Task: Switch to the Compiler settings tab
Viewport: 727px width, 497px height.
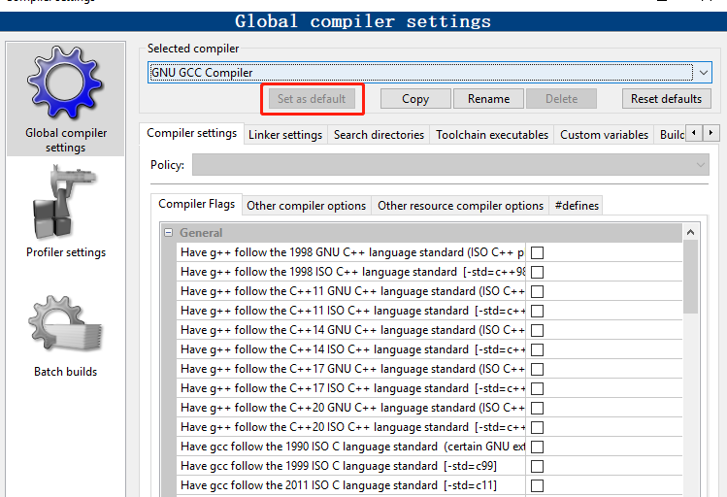Action: point(191,134)
